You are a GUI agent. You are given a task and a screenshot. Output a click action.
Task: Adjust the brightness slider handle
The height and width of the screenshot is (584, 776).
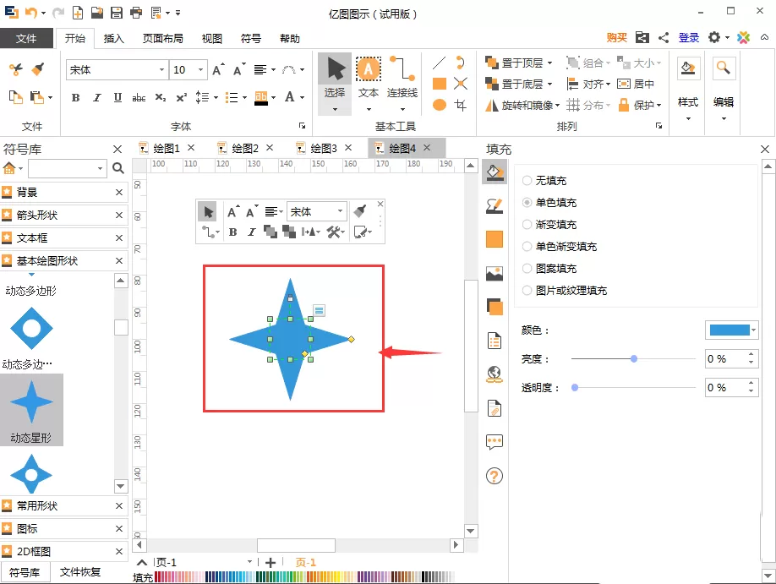(x=634, y=359)
